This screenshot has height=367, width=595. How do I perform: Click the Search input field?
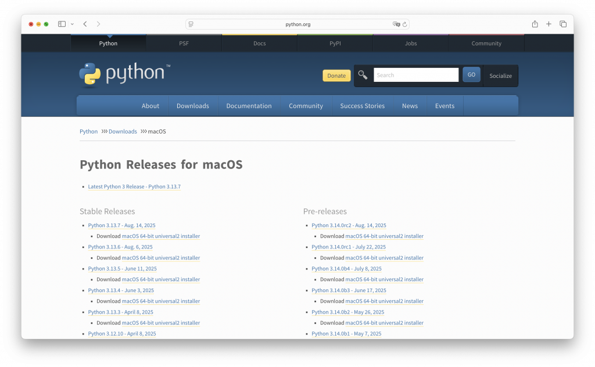click(x=416, y=75)
